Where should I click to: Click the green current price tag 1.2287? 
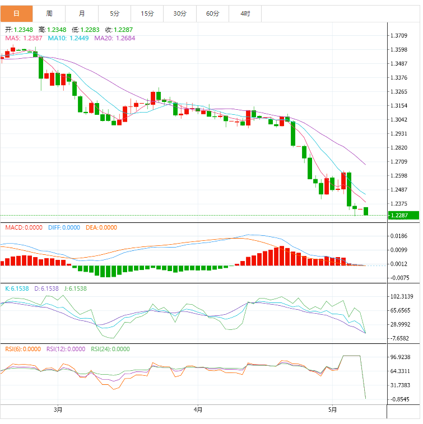click(403, 215)
